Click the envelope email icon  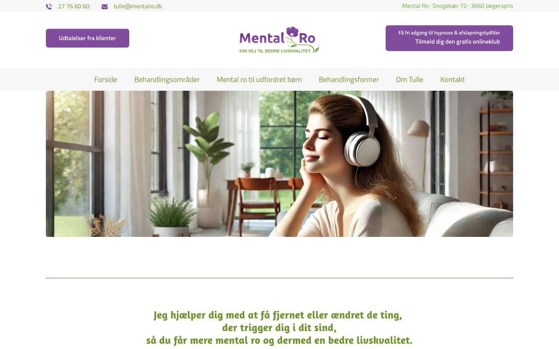tap(104, 7)
